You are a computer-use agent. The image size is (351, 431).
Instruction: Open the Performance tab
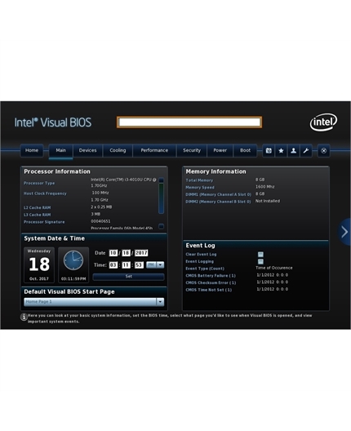[154, 150]
